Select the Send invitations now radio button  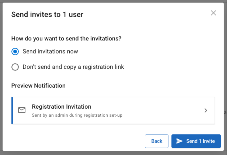coord(15,52)
